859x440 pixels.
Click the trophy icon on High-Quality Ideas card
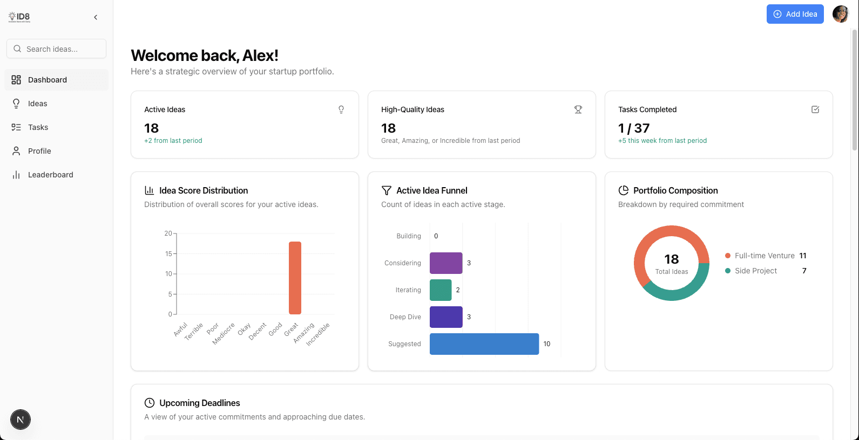578,109
